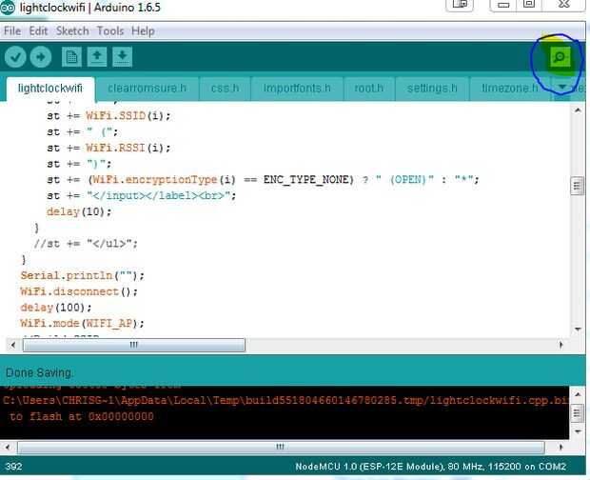This screenshot has width=590, height=480.
Task: Save the sketch with the down-arrow icon
Action: pos(122,57)
